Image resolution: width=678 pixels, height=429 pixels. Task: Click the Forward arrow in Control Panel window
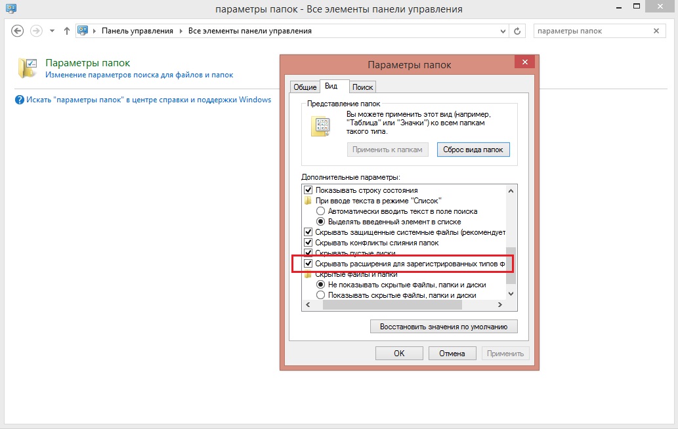36,31
